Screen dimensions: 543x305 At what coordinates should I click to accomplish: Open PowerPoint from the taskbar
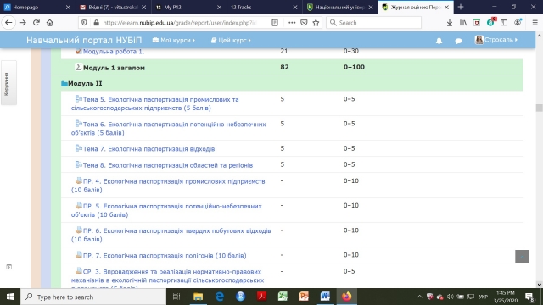304,297
